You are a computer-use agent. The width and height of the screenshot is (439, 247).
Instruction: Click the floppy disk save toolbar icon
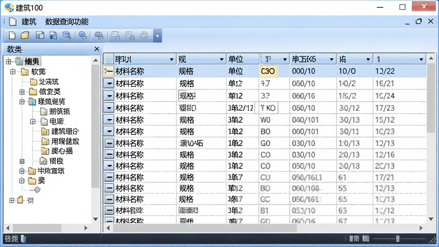click(53, 35)
